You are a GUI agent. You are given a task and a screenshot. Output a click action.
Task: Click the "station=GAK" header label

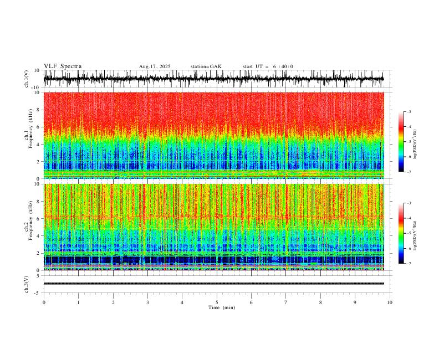coord(206,66)
